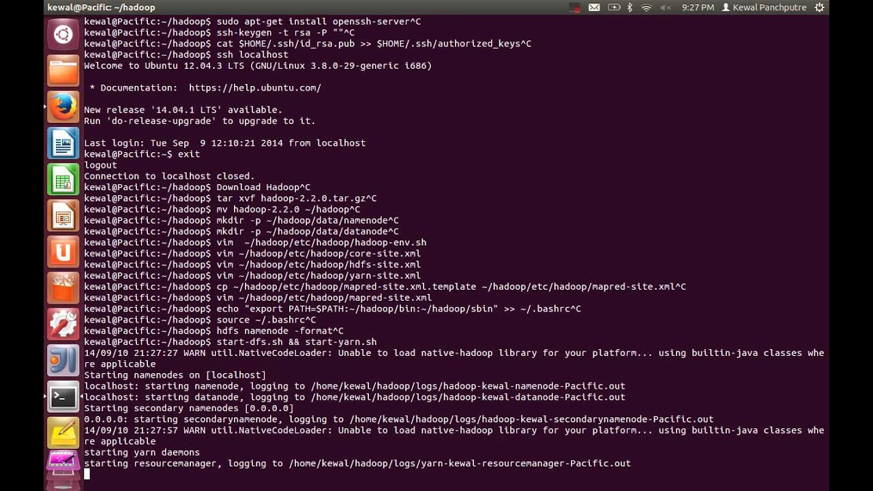Click the 'Download Hadoop' command line
The width and height of the screenshot is (873, 491).
click(197, 187)
